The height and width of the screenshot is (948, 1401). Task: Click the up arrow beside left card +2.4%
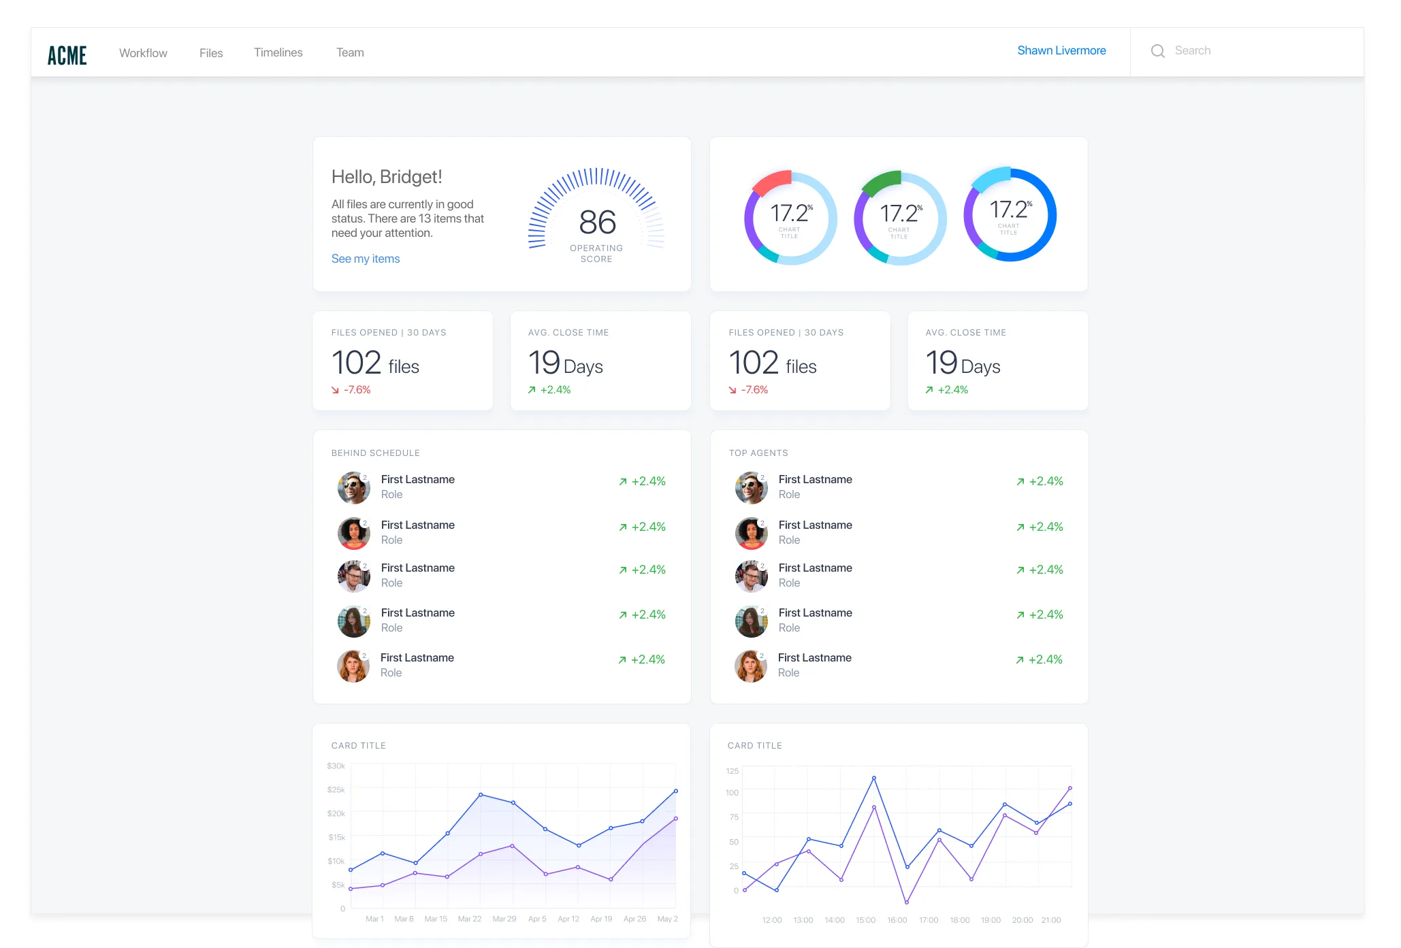[532, 390]
